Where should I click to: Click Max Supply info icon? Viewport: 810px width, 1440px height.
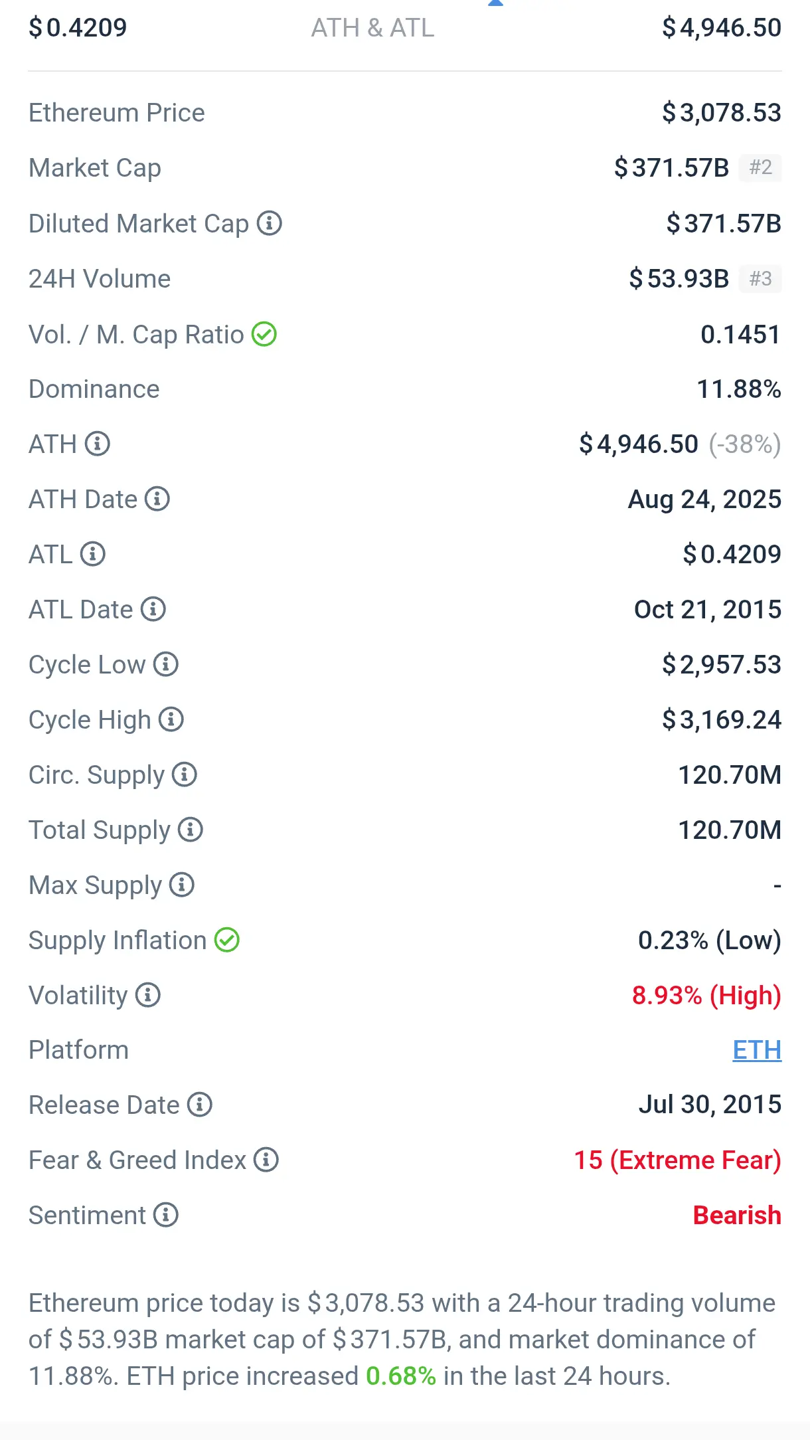coord(182,885)
